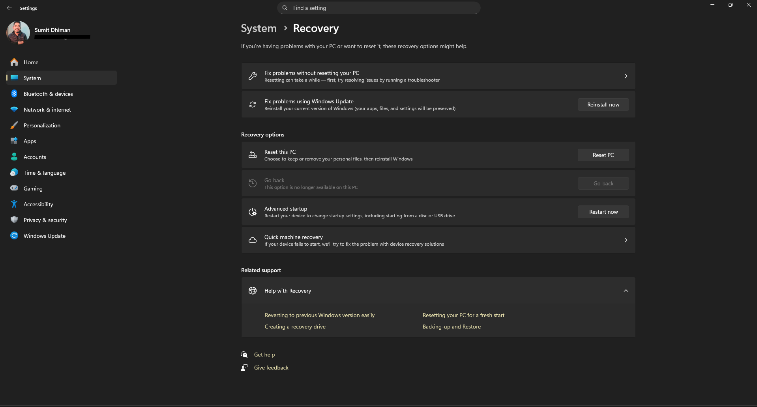Click the Give feedback link
This screenshot has width=757, height=407.
pos(271,368)
